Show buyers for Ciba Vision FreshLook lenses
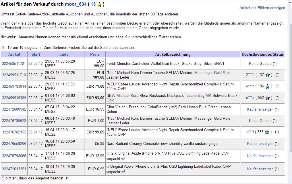This screenshot has height=184, width=292. click(260, 109)
